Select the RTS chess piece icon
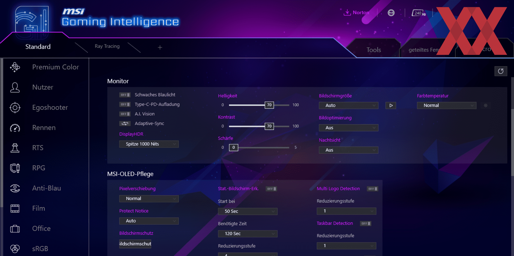This screenshot has width=514, height=256. [15, 148]
